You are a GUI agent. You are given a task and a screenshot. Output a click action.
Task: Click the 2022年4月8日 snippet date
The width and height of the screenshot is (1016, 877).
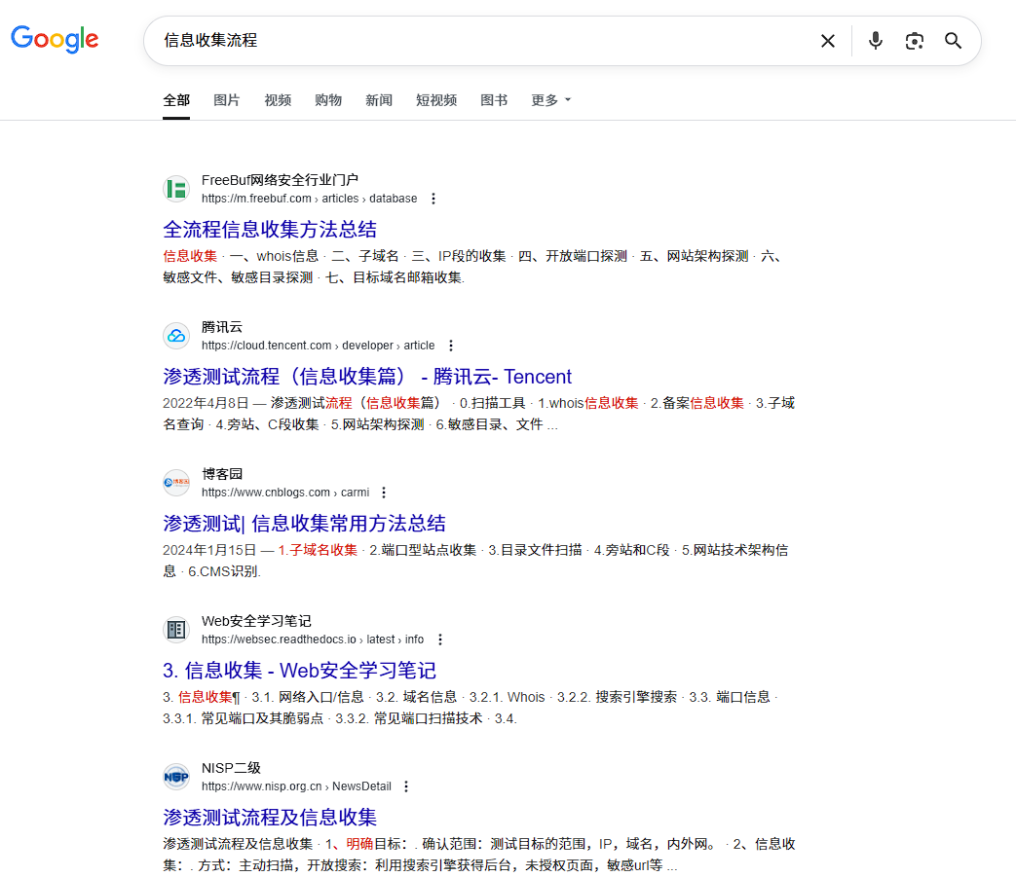[206, 403]
